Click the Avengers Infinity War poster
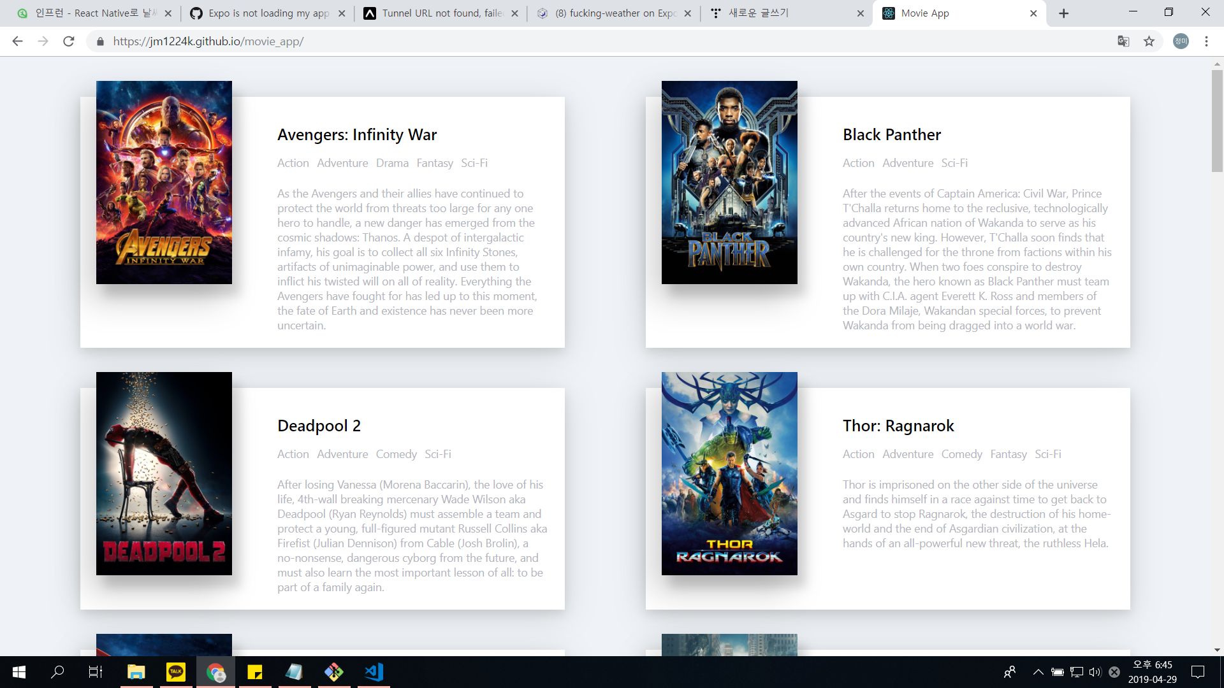The width and height of the screenshot is (1224, 688). point(164,182)
